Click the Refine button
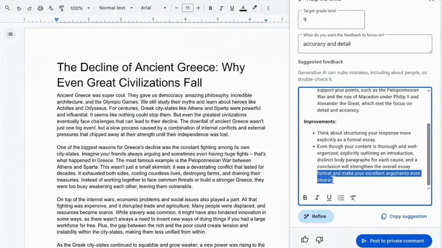This screenshot has height=248, width=442. pyautogui.click(x=316, y=216)
